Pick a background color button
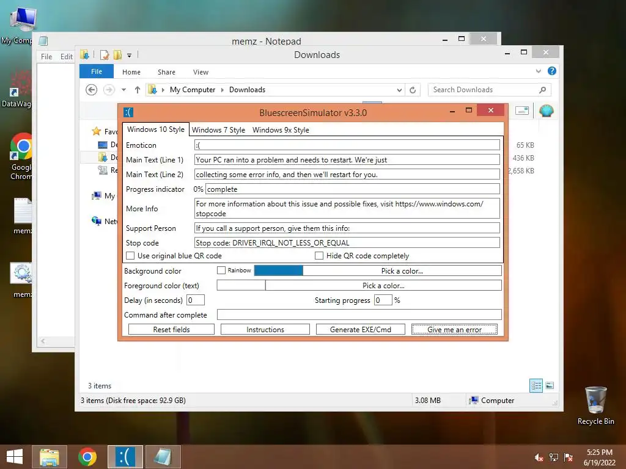Image resolution: width=626 pixels, height=469 pixels. 402,271
